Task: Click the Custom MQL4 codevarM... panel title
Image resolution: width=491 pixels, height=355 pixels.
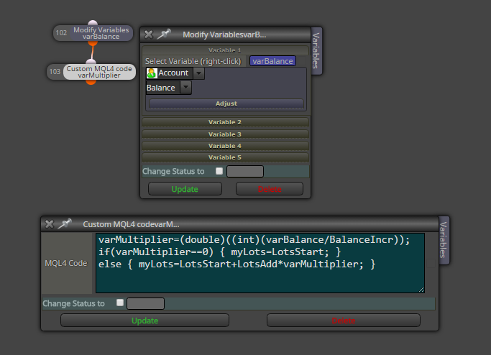Action: pyautogui.click(x=131, y=224)
